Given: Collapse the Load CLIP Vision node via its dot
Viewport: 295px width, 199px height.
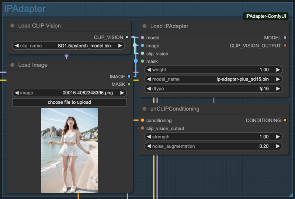Looking at the screenshot, I should tap(13, 25).
